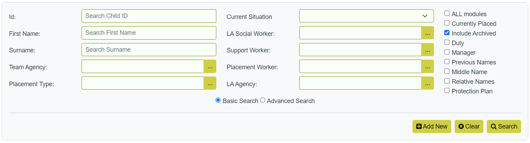Open LA Social Worker lookup ellipsis button

tap(427, 33)
